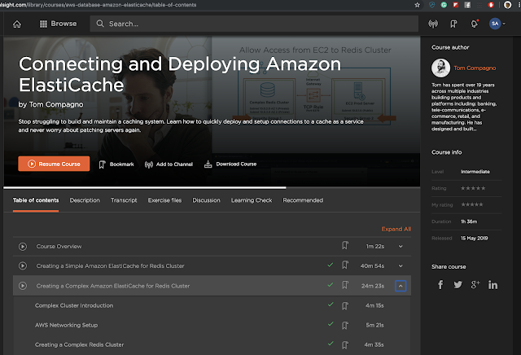Open the Exercise files tab
Viewport: 521px width, 355px height.
pyautogui.click(x=164, y=200)
